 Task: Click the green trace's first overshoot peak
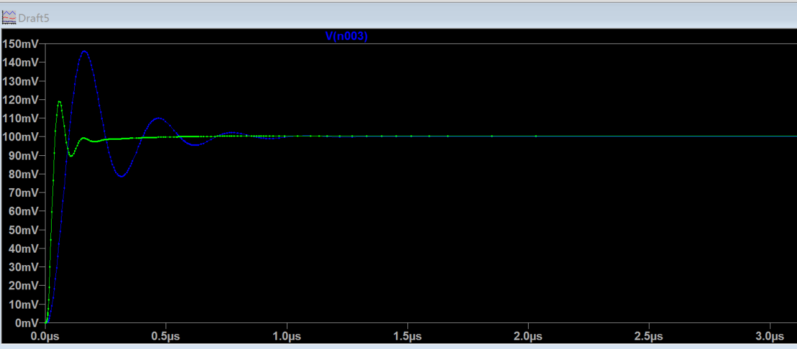pos(59,101)
